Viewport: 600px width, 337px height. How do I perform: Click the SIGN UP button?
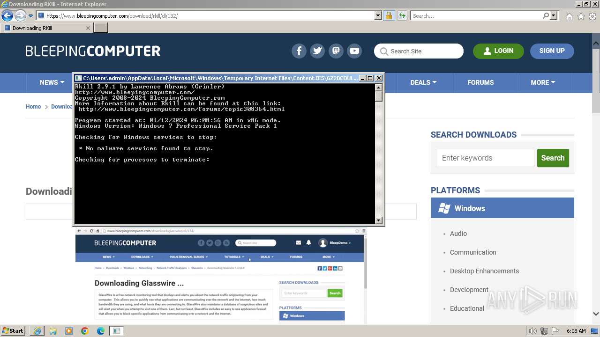552,51
